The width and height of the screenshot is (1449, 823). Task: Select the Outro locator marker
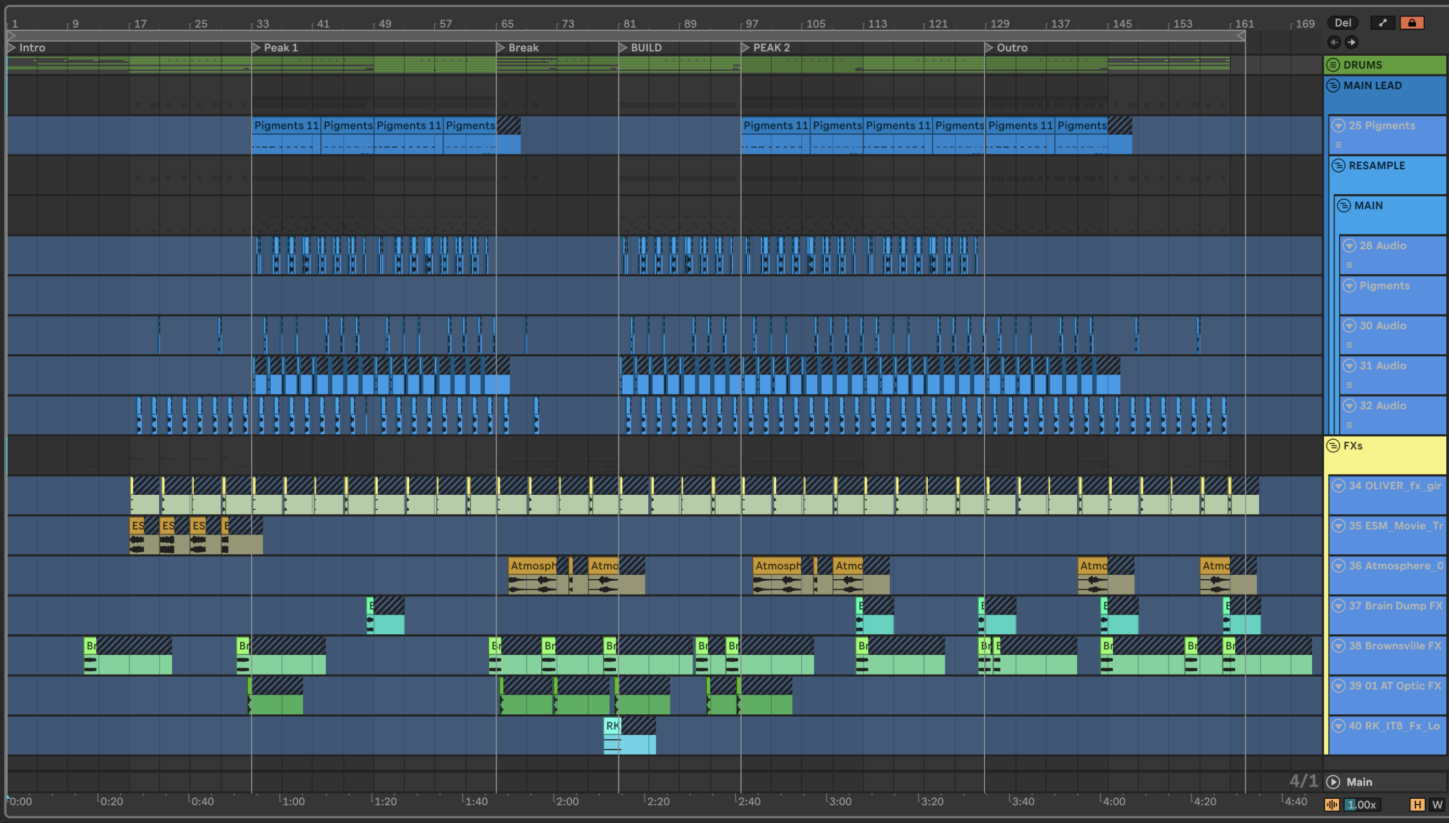(x=988, y=48)
